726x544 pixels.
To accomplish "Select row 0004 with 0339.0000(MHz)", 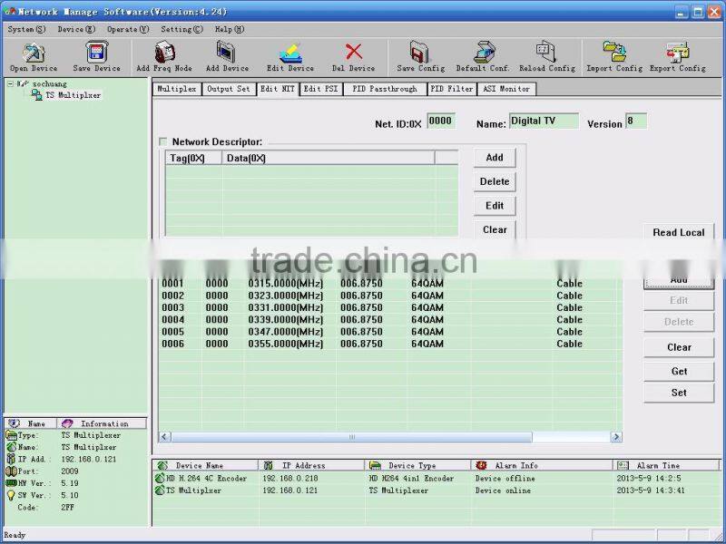I will click(390, 320).
